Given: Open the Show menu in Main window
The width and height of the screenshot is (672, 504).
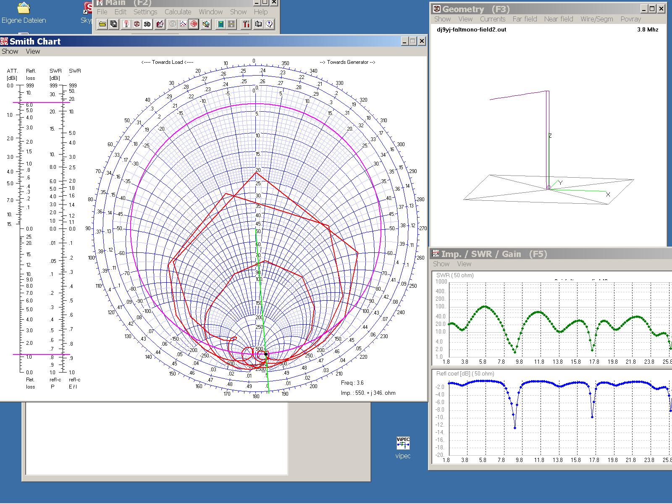Looking at the screenshot, I should coord(238,12).
